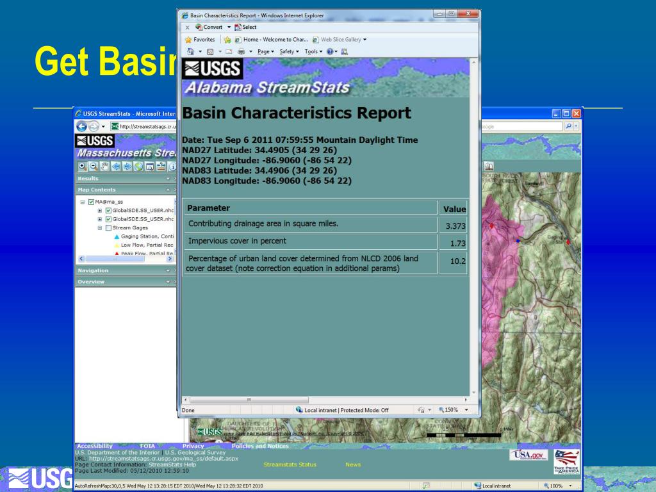Viewport: 656px width, 492px height.
Task: Open the Convert dropdown arrow
Action: click(x=229, y=27)
